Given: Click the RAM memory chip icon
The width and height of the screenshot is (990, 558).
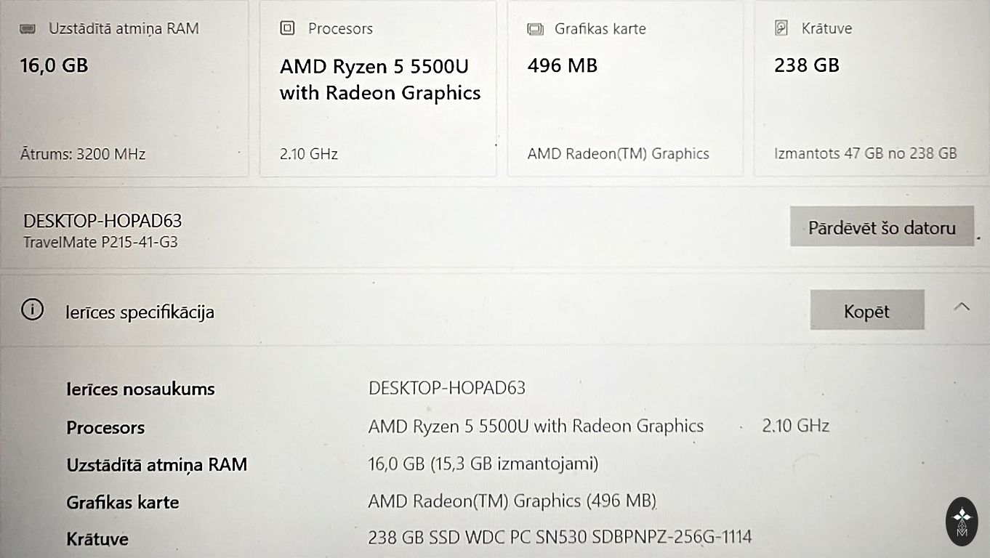Looking at the screenshot, I should (28, 29).
